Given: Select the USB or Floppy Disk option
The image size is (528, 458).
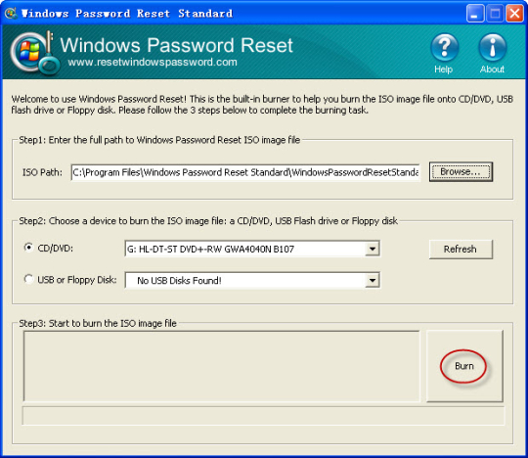Looking at the screenshot, I should (29, 279).
